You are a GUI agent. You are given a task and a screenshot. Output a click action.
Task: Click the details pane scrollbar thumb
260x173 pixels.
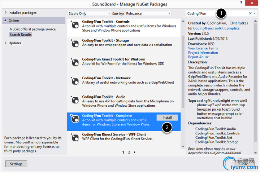(255, 83)
